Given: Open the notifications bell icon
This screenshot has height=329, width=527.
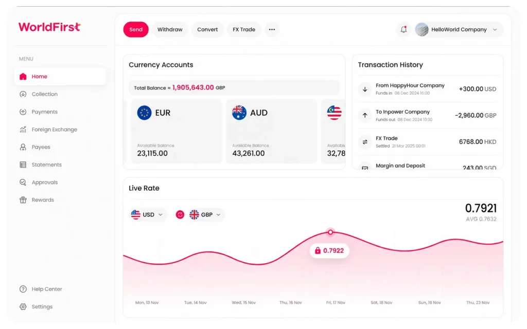Looking at the screenshot, I should coord(403,29).
